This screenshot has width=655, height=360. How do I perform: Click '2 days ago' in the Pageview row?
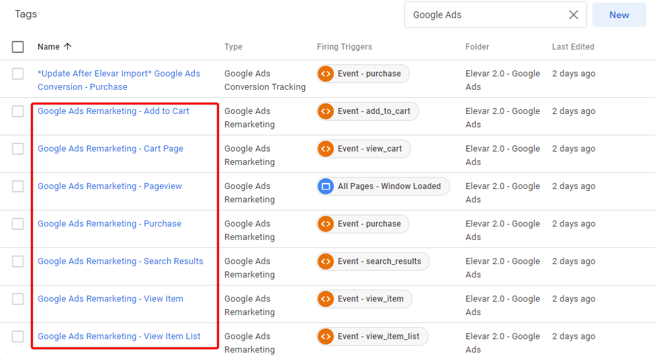point(574,186)
